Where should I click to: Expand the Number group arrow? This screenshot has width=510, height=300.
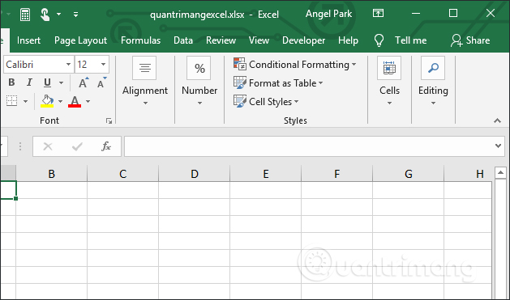point(199,104)
